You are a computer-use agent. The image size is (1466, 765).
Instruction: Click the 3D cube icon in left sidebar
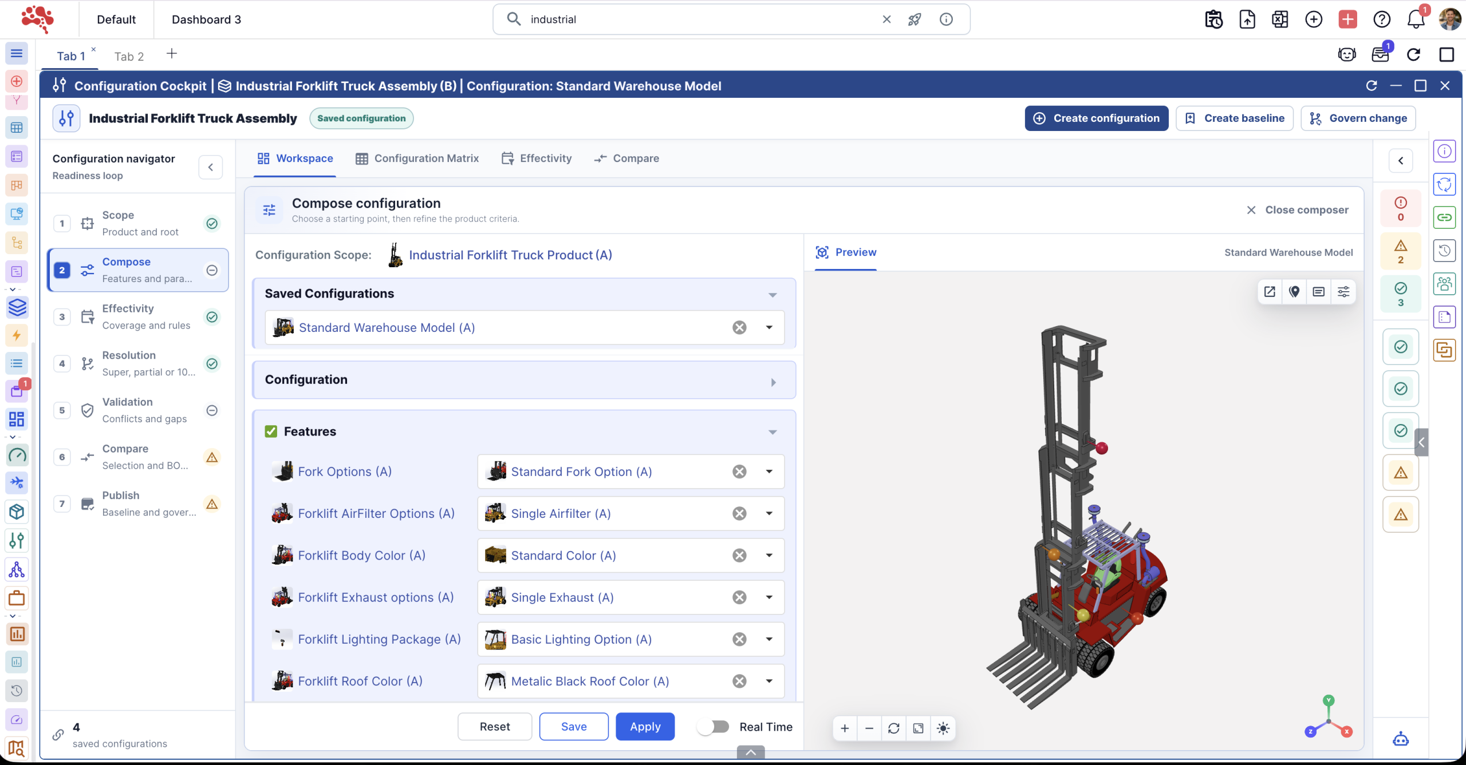click(x=17, y=512)
